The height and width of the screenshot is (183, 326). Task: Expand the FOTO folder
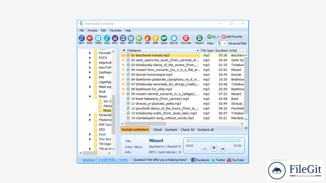pos(90,58)
